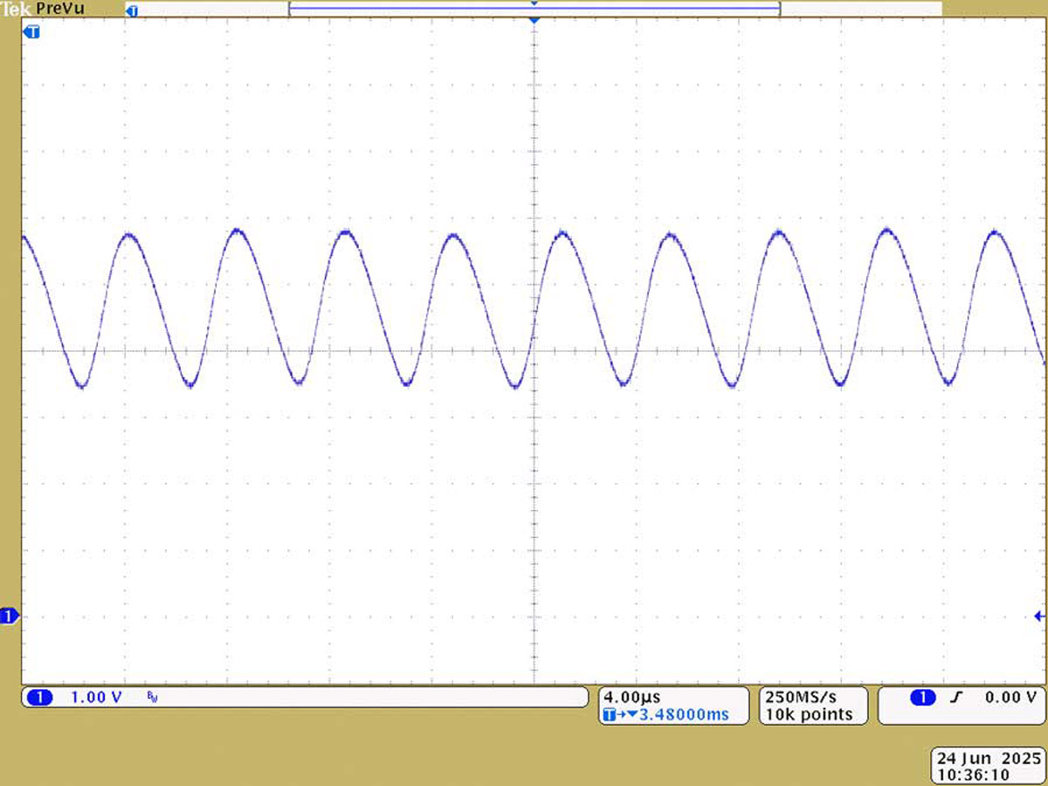Viewport: 1048px width, 786px height.
Task: Click the bandwidth limit Bw indicator
Action: (x=153, y=698)
